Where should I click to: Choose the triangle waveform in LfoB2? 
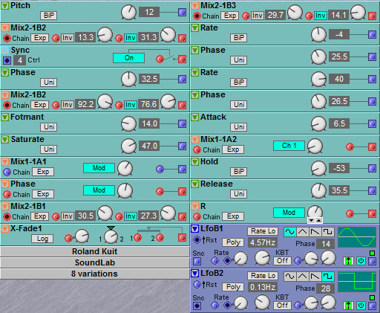pos(302,277)
